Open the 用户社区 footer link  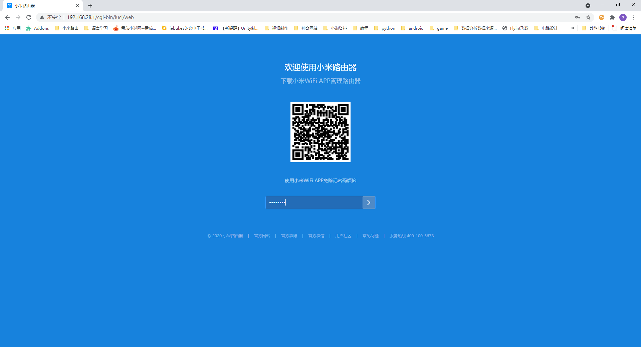click(343, 236)
